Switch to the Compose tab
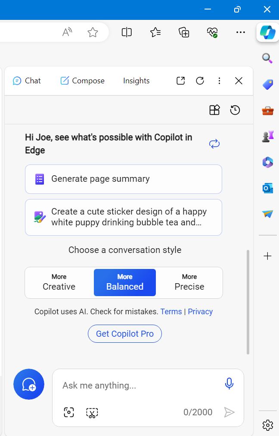 pos(82,81)
